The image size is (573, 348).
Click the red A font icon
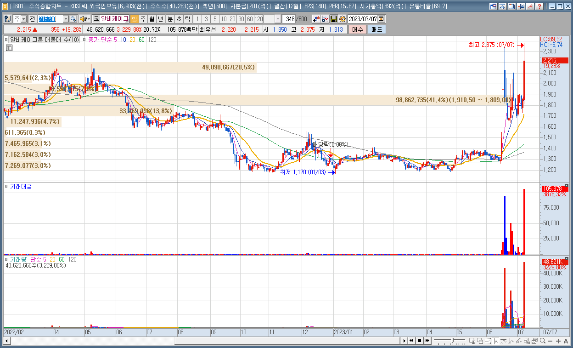[x=530, y=6]
